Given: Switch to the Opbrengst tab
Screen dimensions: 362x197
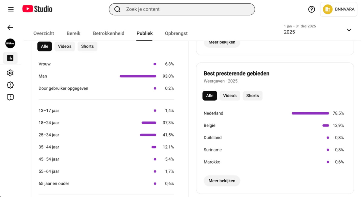Looking at the screenshot, I should point(176,33).
